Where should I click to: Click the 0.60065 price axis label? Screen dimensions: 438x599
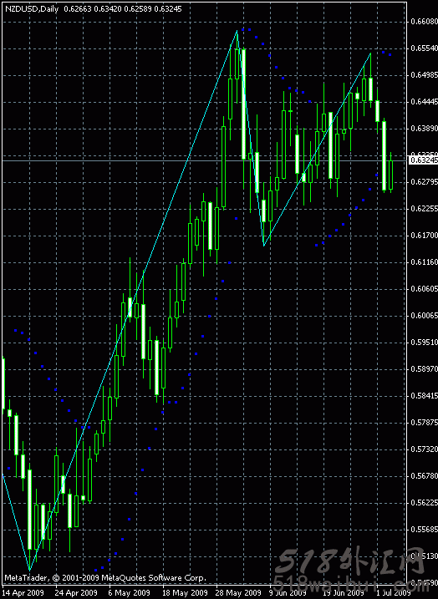424,316
